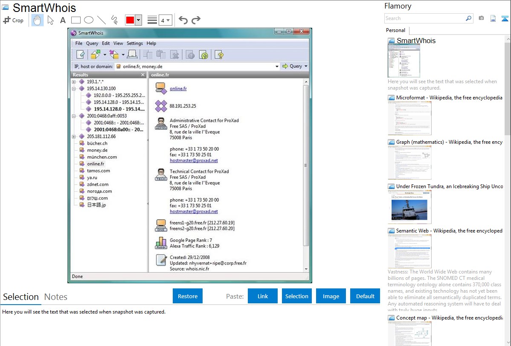
Task: Select tamos.com in results tree
Action: [99, 171]
